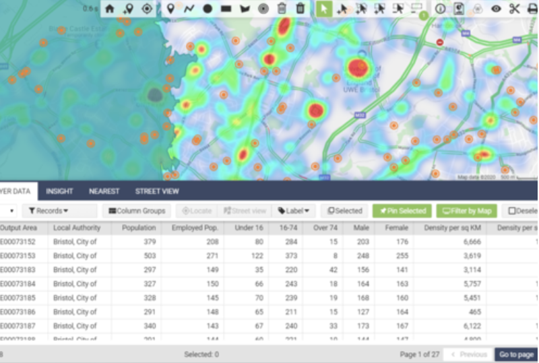Viewport: 539px width, 363px height.
Task: Select row E00073184
Action: click(269, 284)
